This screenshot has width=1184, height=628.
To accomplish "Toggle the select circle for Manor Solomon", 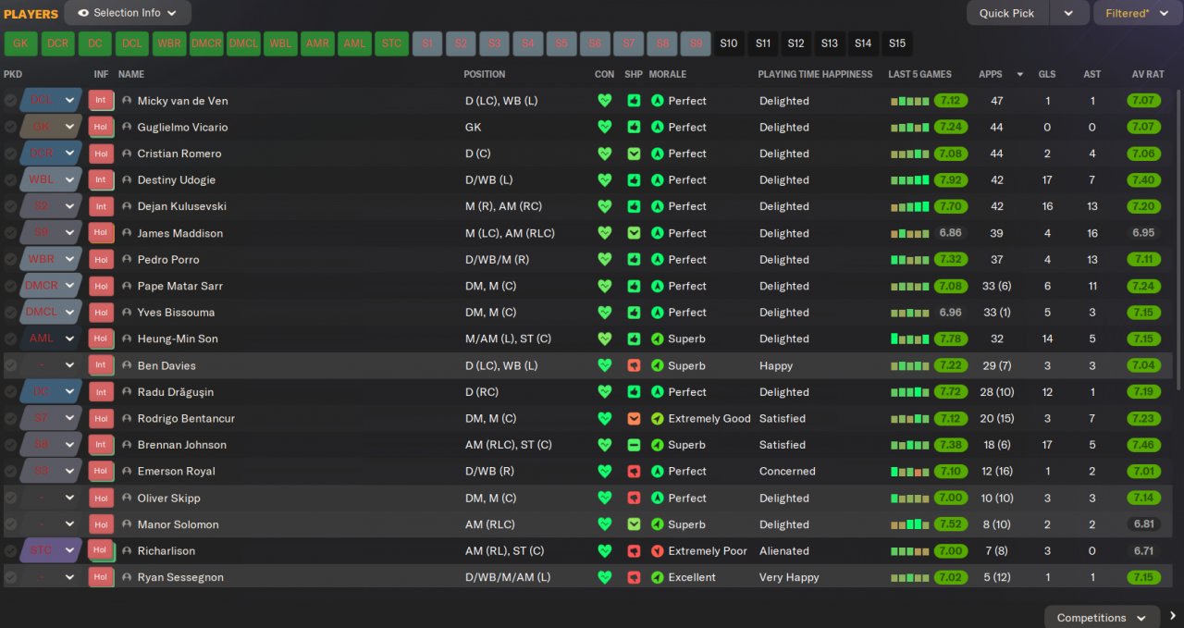I will tap(10, 524).
